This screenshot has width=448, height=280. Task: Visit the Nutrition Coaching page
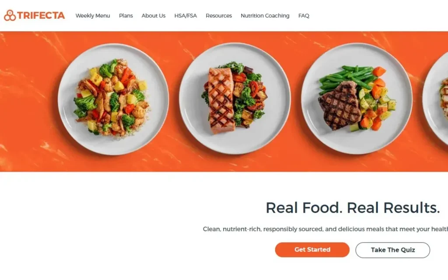click(x=265, y=16)
